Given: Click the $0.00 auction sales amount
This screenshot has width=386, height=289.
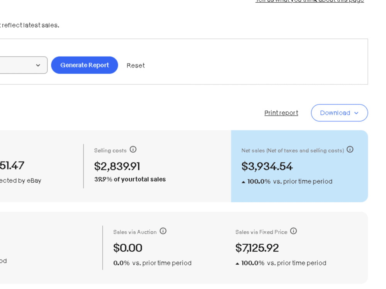Looking at the screenshot, I should 128,248.
